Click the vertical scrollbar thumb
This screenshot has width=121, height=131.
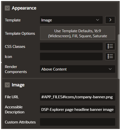[x=119, y=57]
